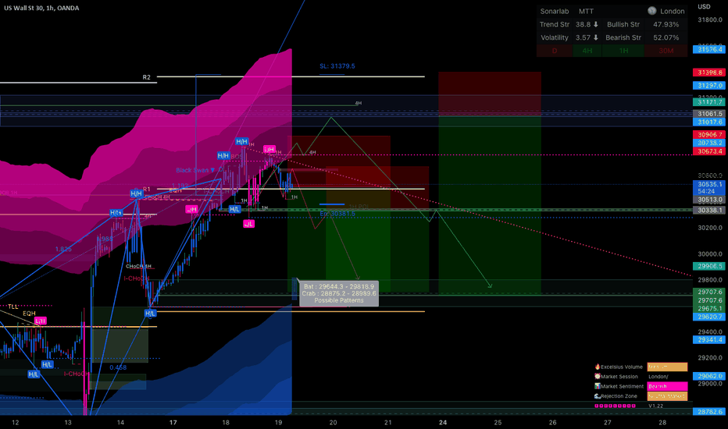This screenshot has width=728, height=429.
Task: Click the 31171.7 green price tag
Action: pos(709,102)
